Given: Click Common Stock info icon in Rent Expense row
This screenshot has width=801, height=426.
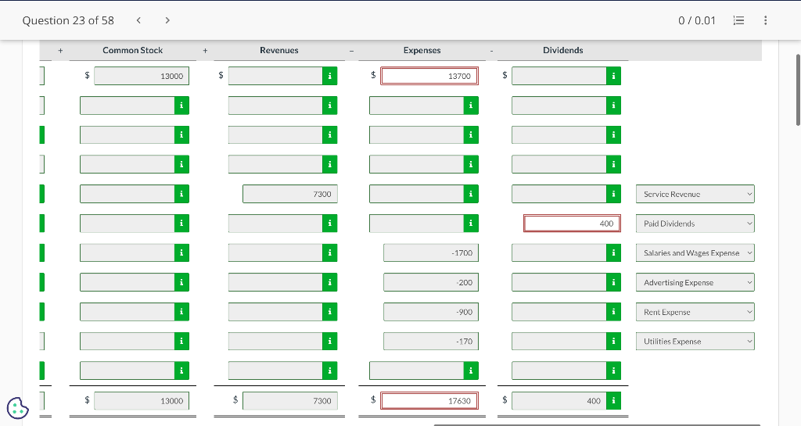Looking at the screenshot, I should click(181, 312).
